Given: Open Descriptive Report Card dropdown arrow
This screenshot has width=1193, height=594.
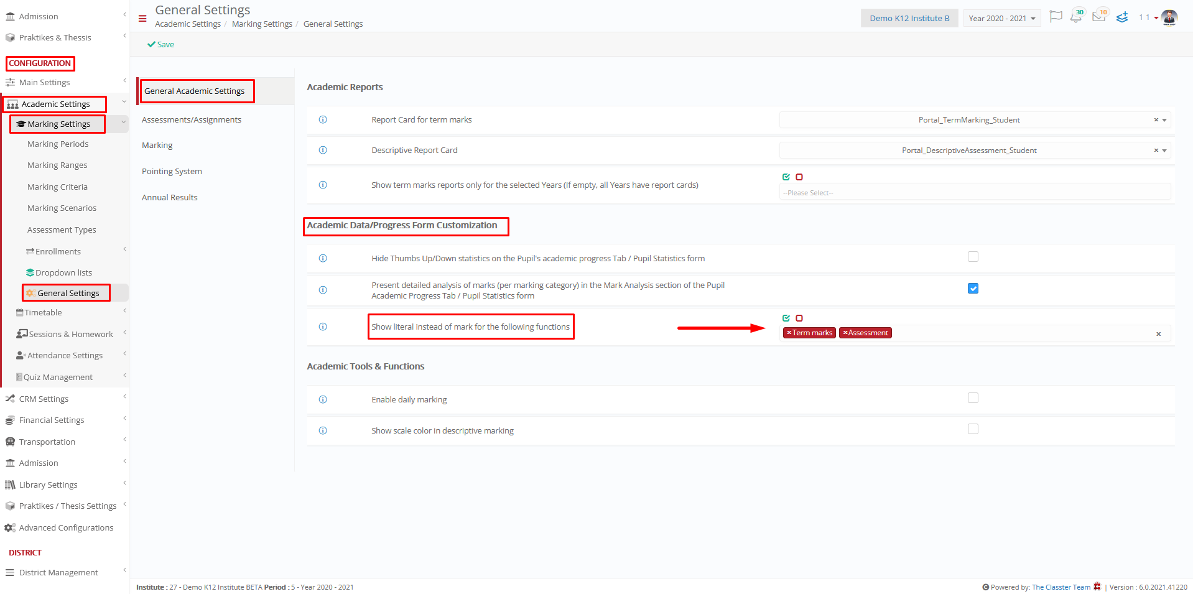Looking at the screenshot, I should click(x=1164, y=151).
